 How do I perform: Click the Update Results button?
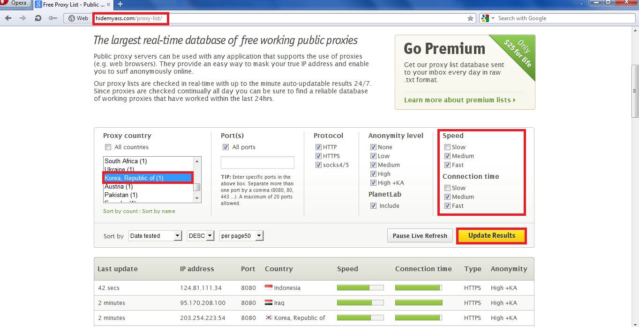tap(492, 236)
